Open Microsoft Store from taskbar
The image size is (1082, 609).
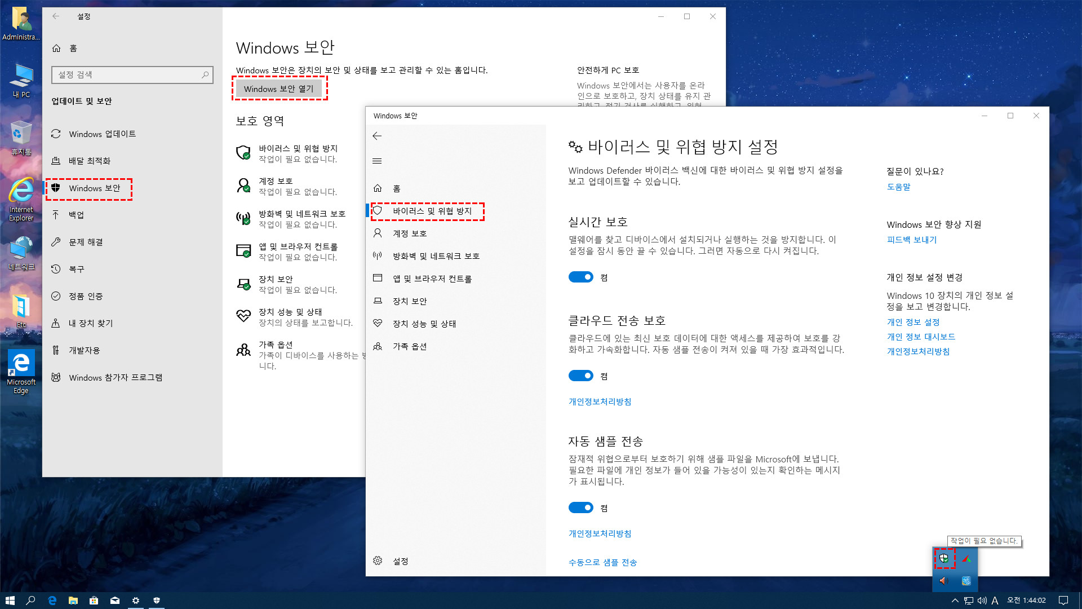(94, 601)
